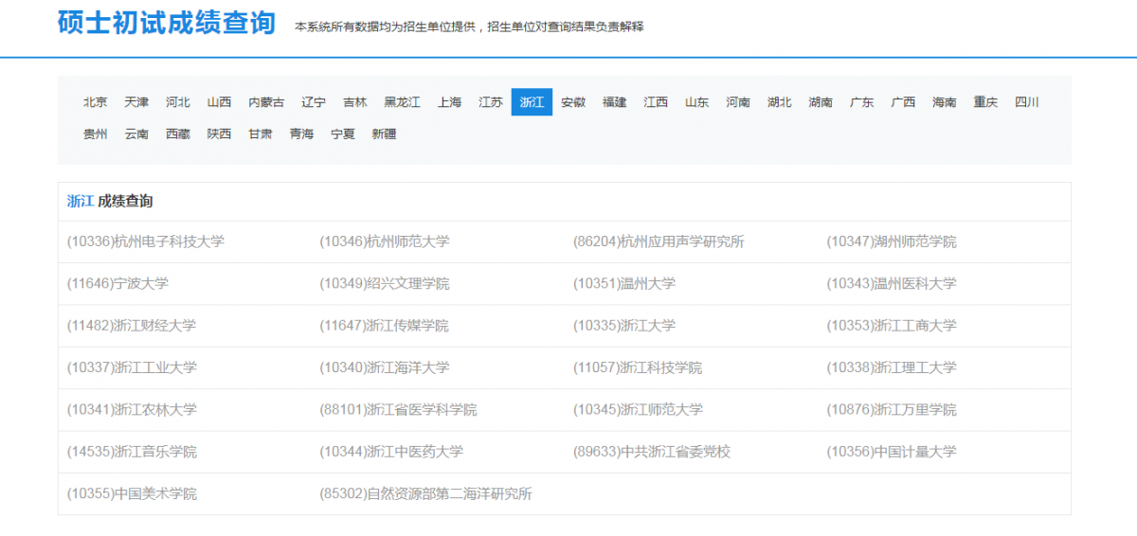Open the 宁夏 region tab
The height and width of the screenshot is (536, 1137).
(343, 134)
